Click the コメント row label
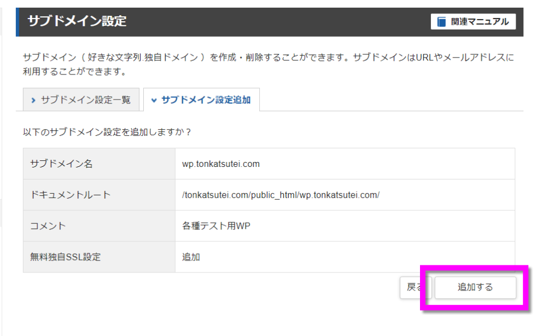 [x=48, y=226]
